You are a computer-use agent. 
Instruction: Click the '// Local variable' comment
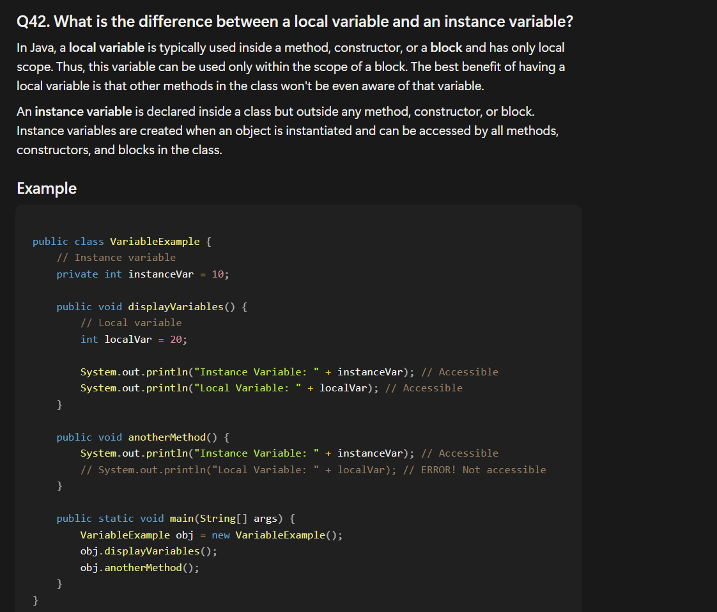[x=131, y=323]
